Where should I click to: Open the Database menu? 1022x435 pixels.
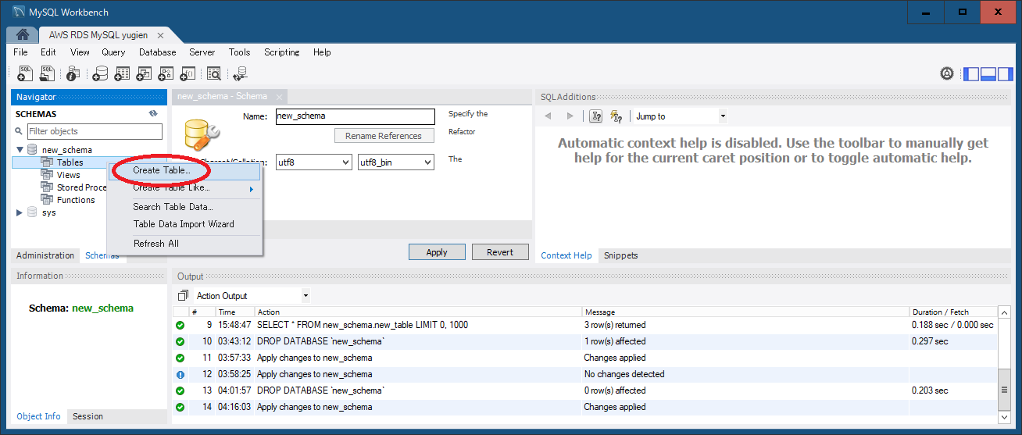[x=157, y=52]
